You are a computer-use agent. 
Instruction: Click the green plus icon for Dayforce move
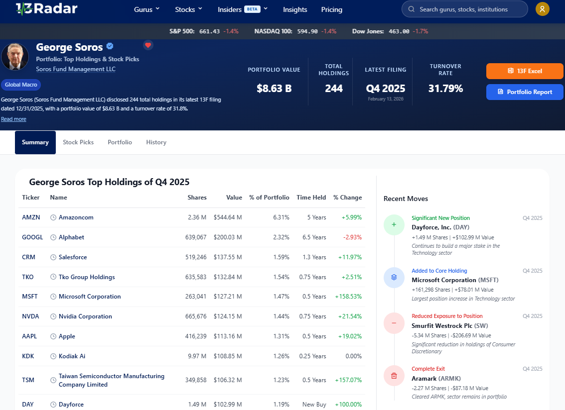pyautogui.click(x=394, y=224)
